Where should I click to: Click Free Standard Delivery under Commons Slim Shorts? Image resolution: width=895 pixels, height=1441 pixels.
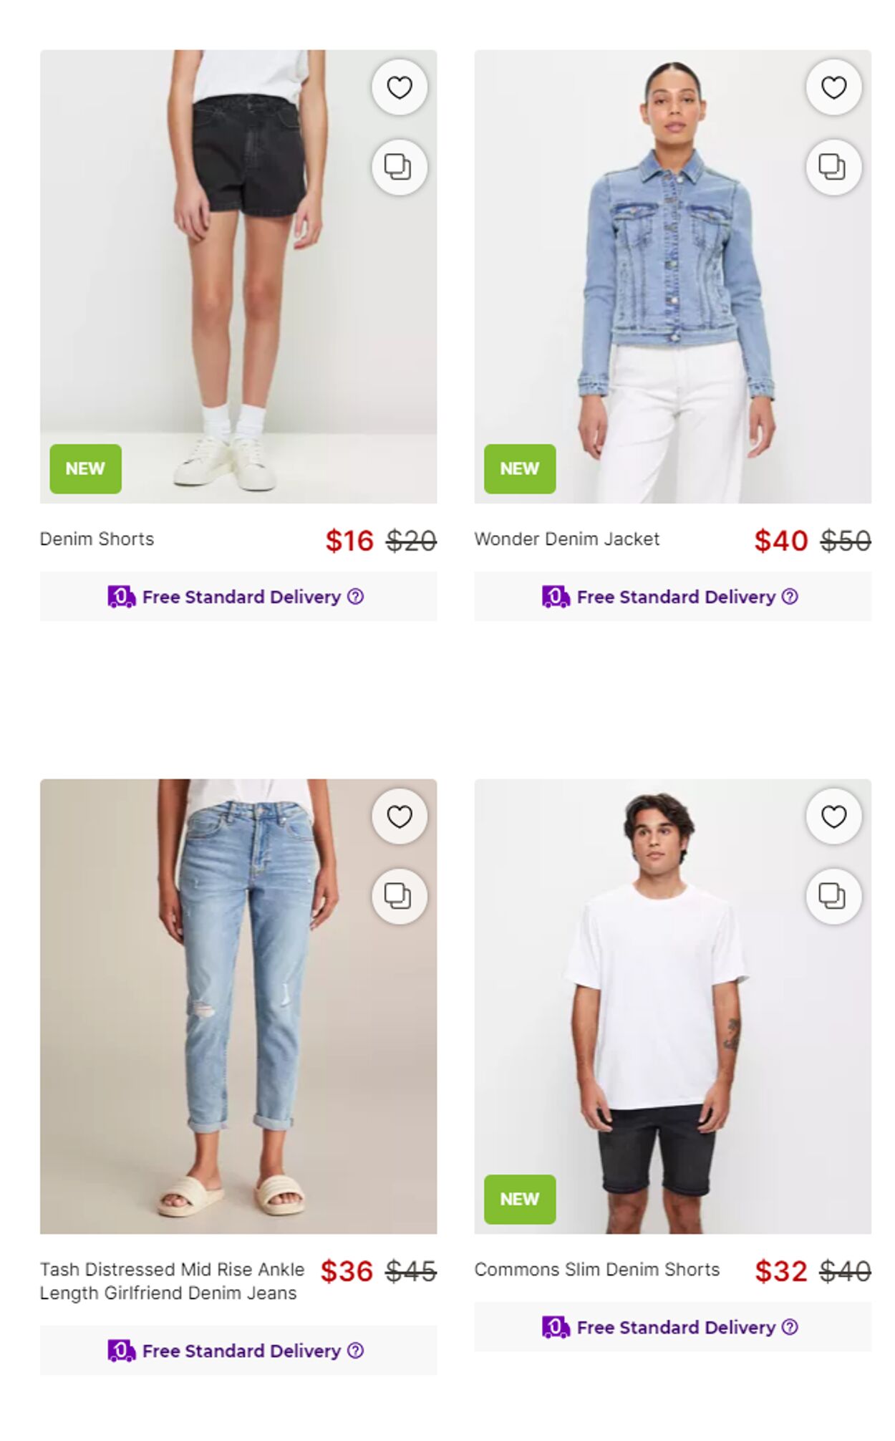pyautogui.click(x=676, y=1327)
